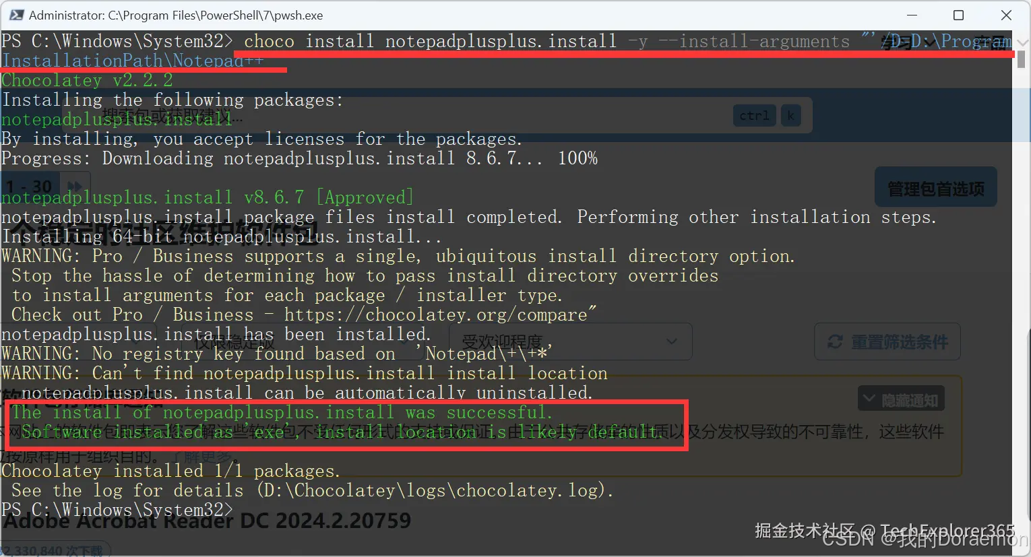Click the 'choco install notepadplusplus.install' command text
This screenshot has height=557, width=1031.
pos(430,41)
